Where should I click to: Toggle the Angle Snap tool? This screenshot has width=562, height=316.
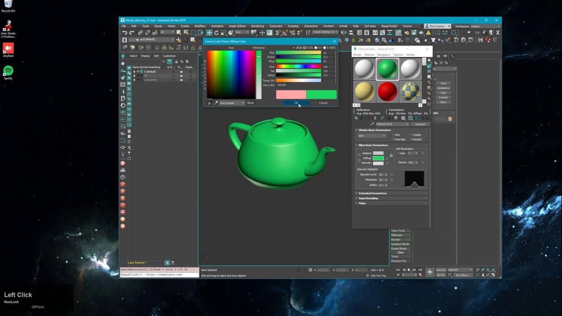pos(285,32)
